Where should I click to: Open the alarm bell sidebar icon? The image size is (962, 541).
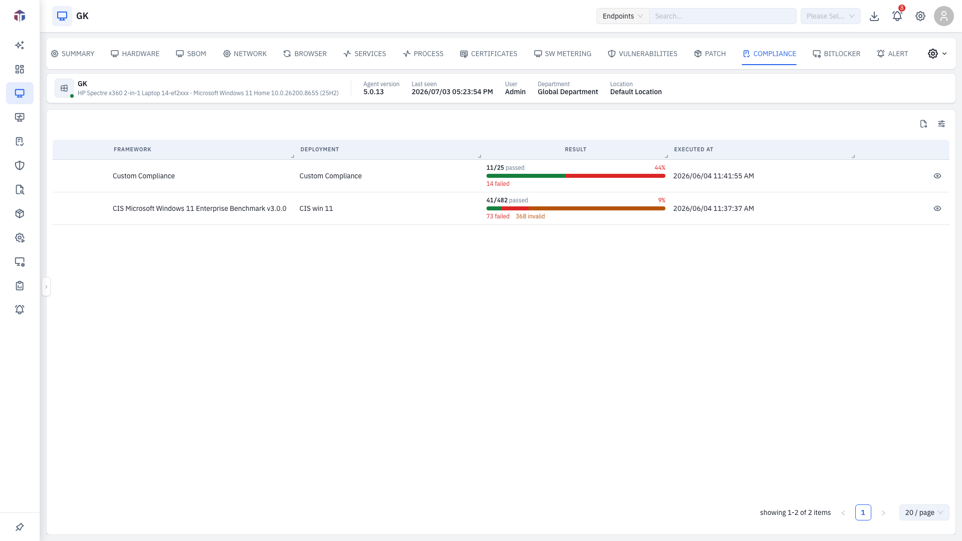20,310
